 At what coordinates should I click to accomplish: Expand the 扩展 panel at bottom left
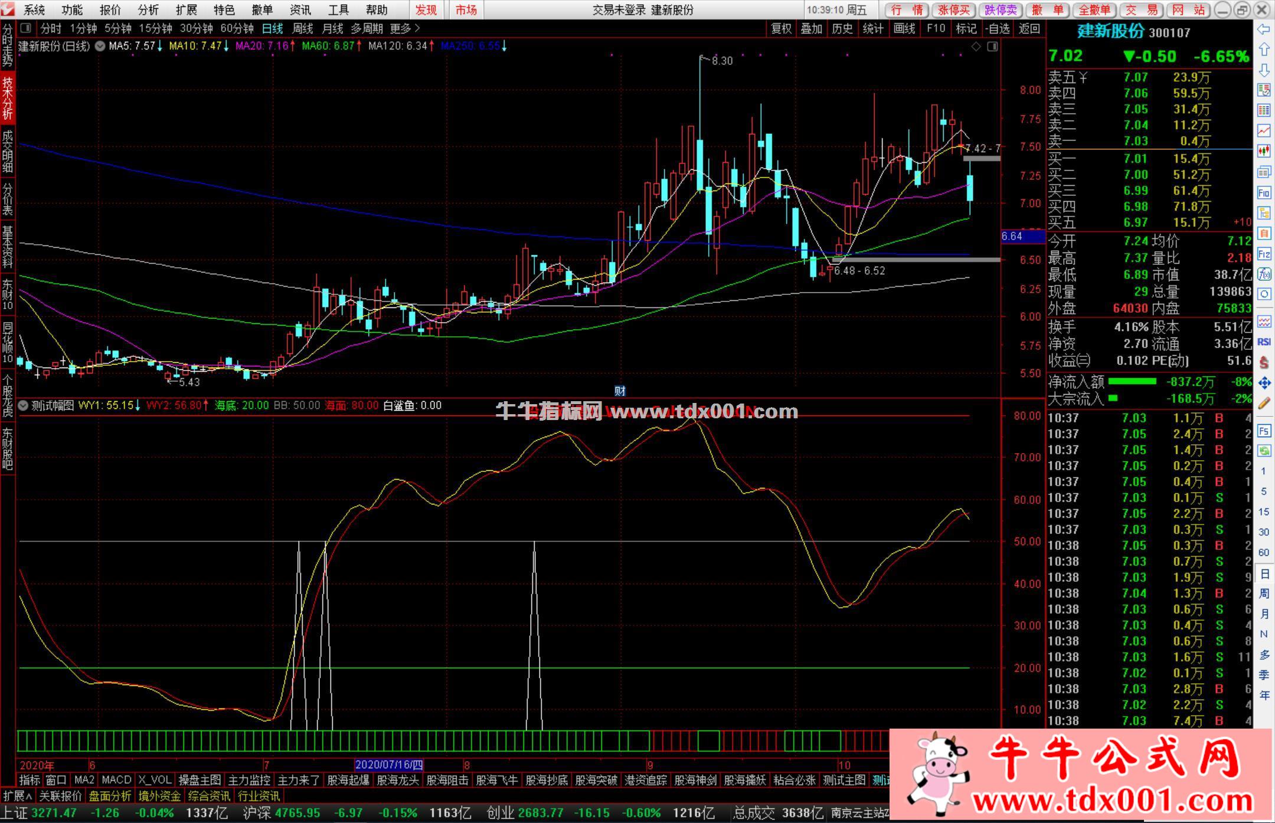[18, 796]
